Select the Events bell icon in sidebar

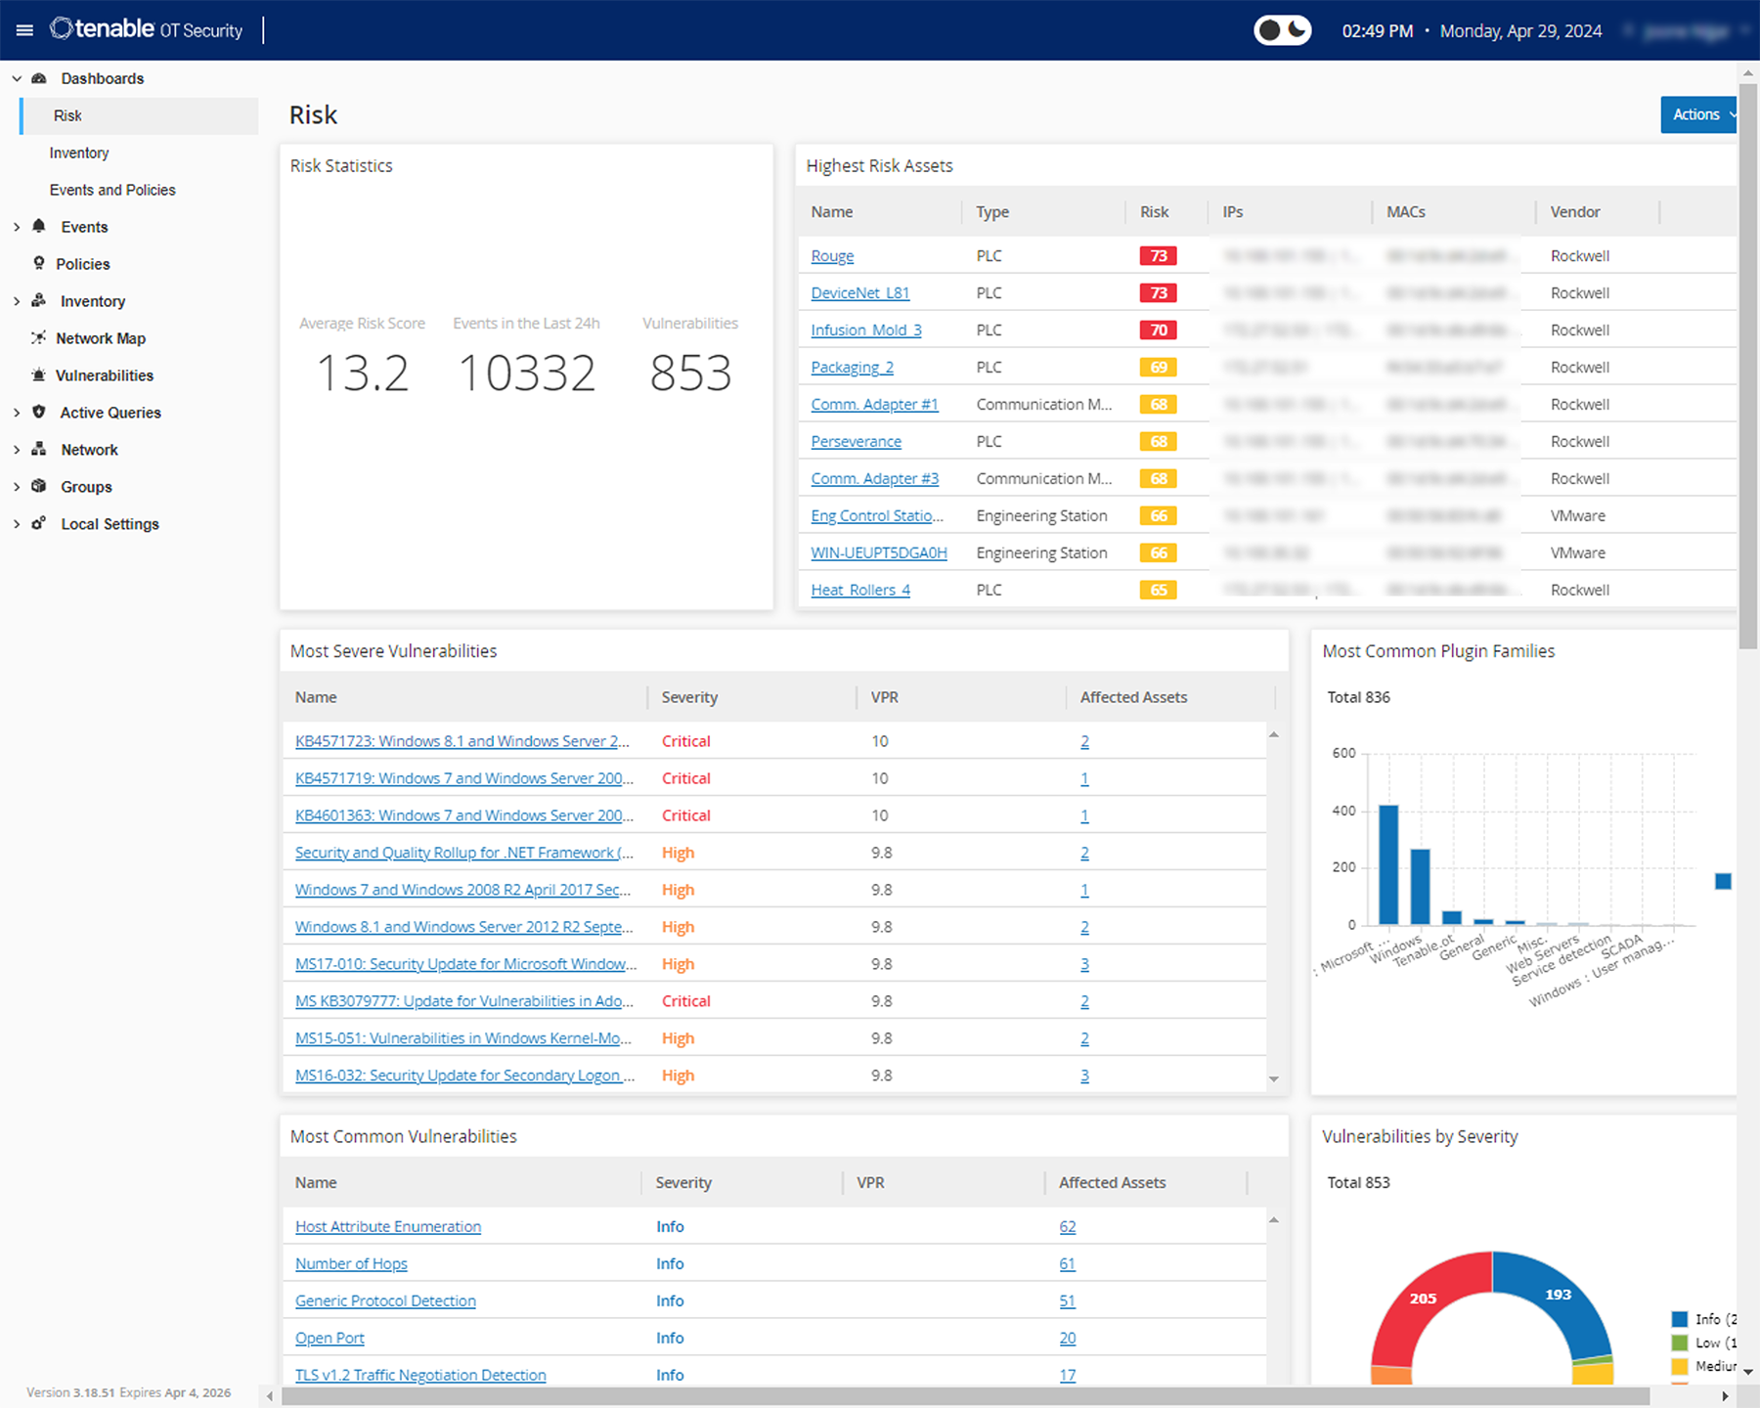pyautogui.click(x=38, y=226)
